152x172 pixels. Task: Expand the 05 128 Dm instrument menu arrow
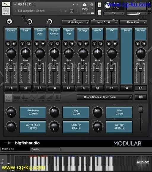coord(15,4)
